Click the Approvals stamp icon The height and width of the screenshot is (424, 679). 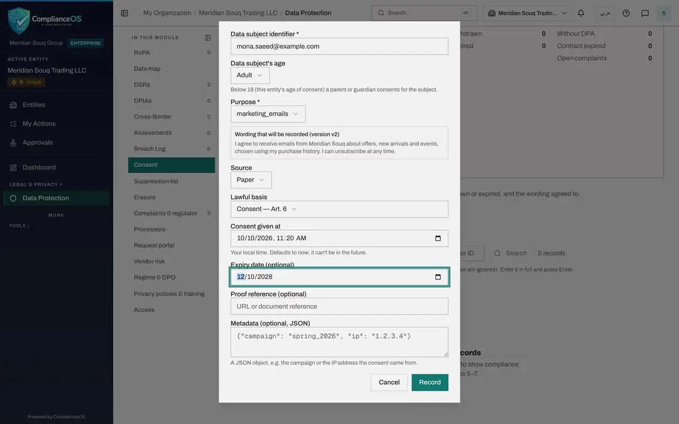(x=13, y=143)
